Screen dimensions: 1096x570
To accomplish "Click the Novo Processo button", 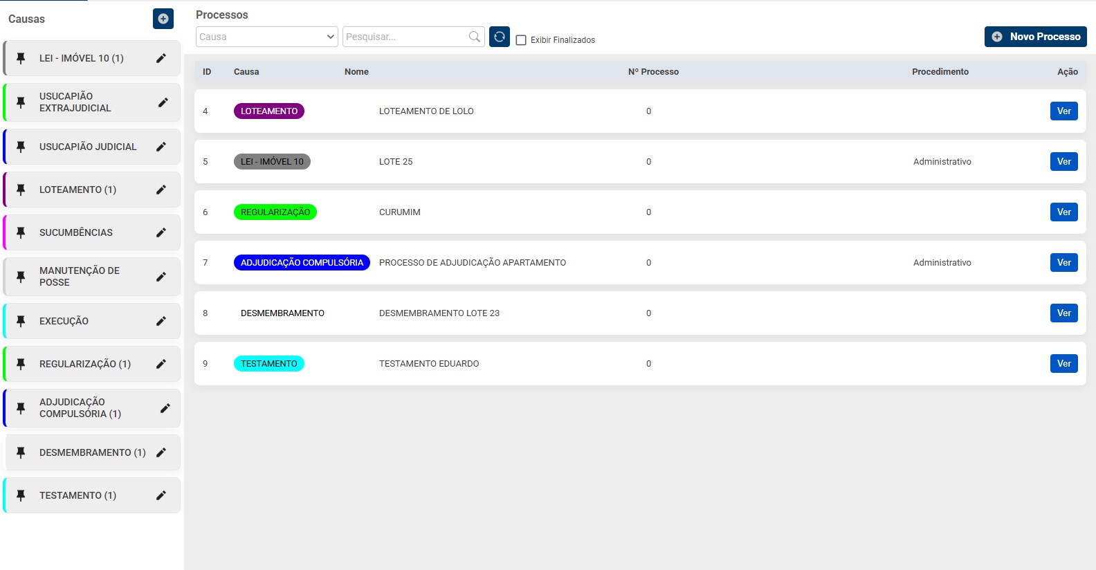I will click(1035, 37).
